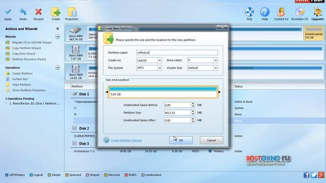
Task: Click the Facebook icon
Action: click(307, 175)
